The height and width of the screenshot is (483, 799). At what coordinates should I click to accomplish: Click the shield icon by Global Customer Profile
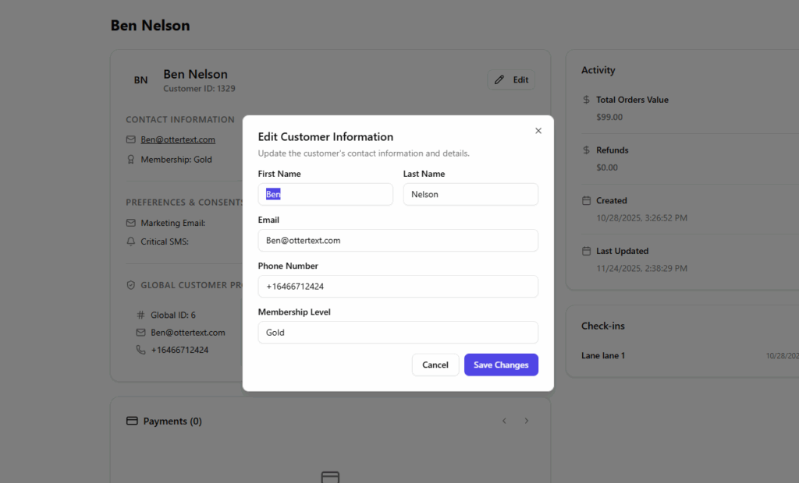coord(131,285)
